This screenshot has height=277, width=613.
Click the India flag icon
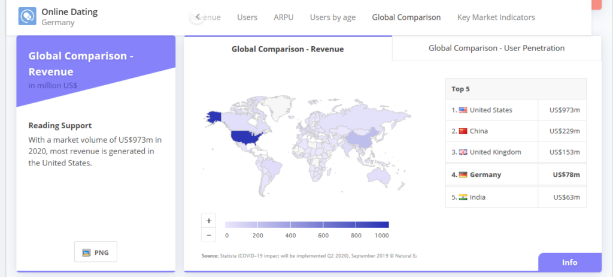point(463,197)
